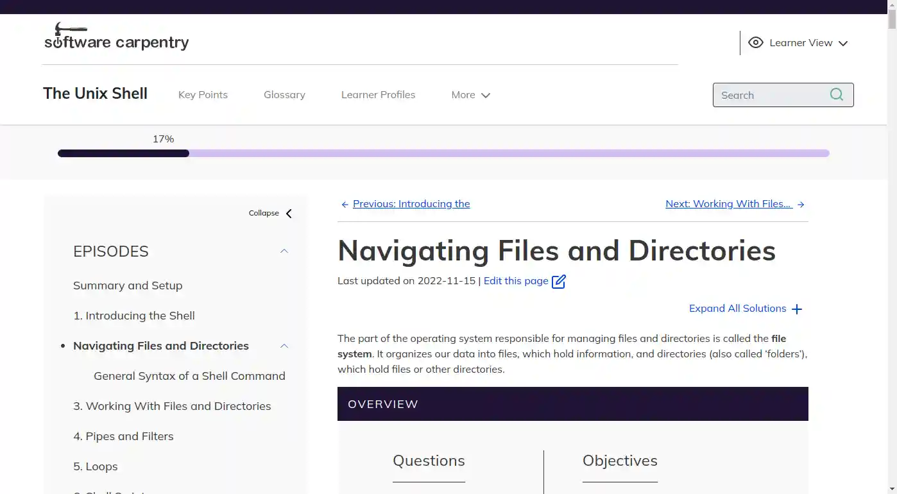Click the 17% lesson progress bar

(443, 153)
